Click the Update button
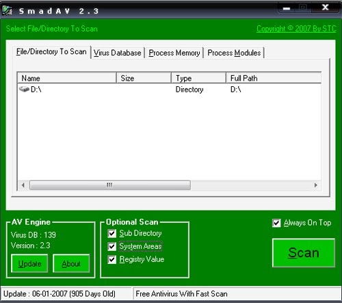This screenshot has height=303, width=342. [x=29, y=263]
